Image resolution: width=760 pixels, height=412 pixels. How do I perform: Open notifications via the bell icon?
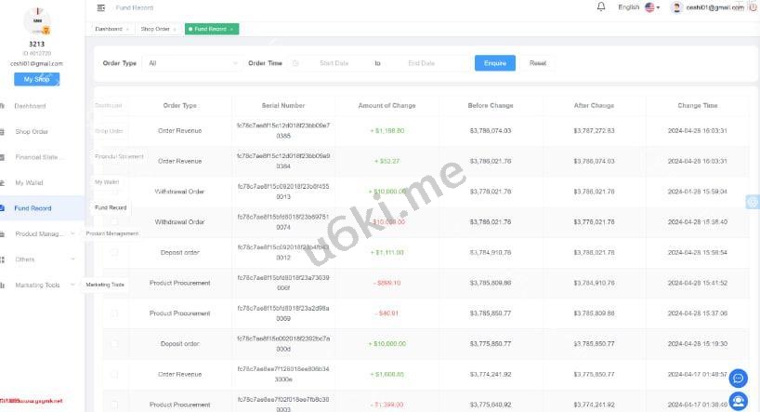[x=600, y=7]
